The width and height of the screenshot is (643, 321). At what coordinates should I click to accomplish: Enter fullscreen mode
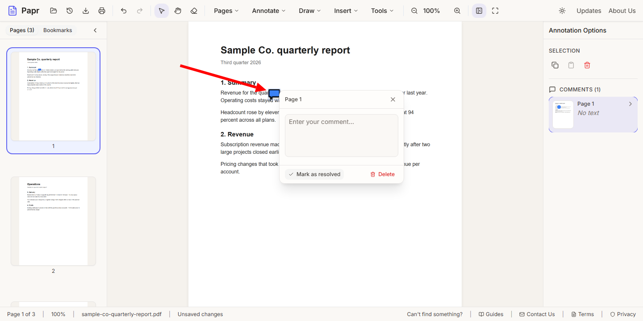point(495,11)
